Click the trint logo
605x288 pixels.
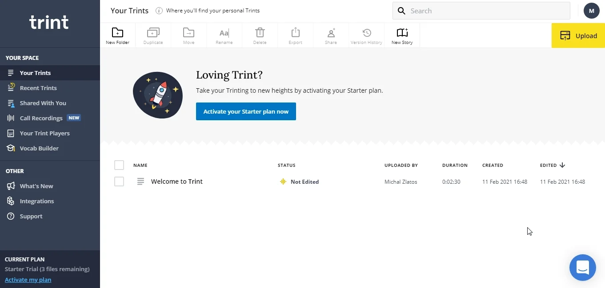tap(49, 22)
